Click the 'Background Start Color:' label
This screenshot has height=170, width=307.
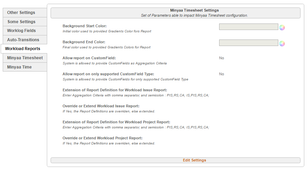pos(84,26)
